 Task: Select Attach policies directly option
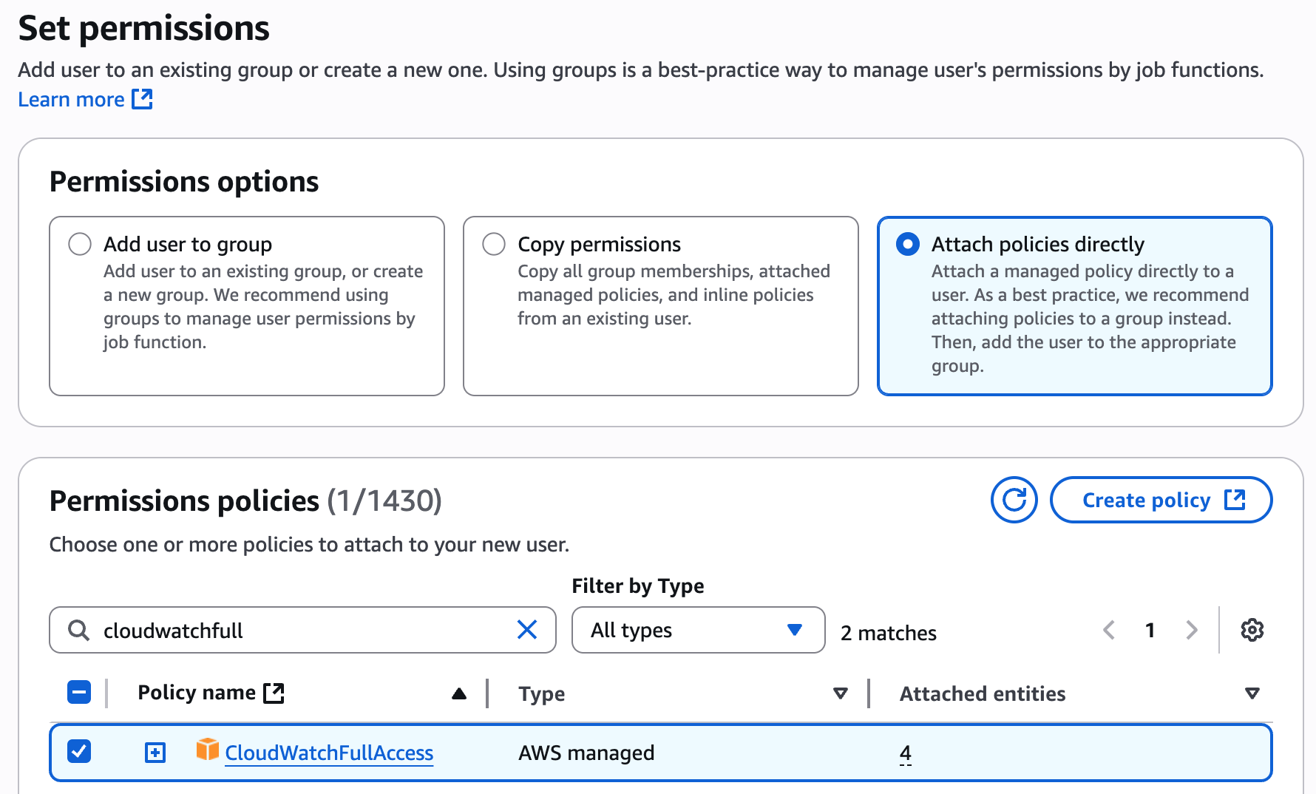tap(908, 244)
